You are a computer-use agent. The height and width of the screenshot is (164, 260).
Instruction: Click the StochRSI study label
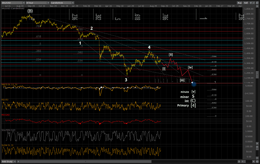point(8,130)
